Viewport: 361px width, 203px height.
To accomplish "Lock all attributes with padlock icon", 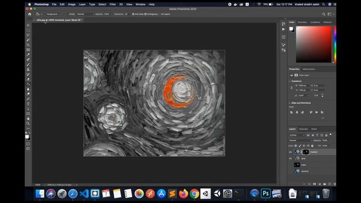I will (312, 145).
